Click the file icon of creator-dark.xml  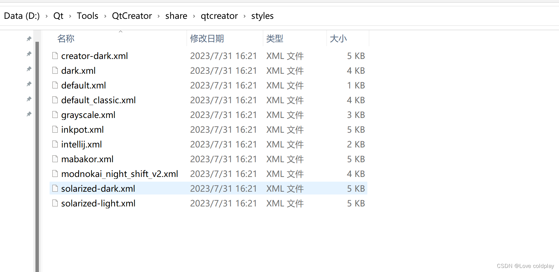click(x=55, y=56)
